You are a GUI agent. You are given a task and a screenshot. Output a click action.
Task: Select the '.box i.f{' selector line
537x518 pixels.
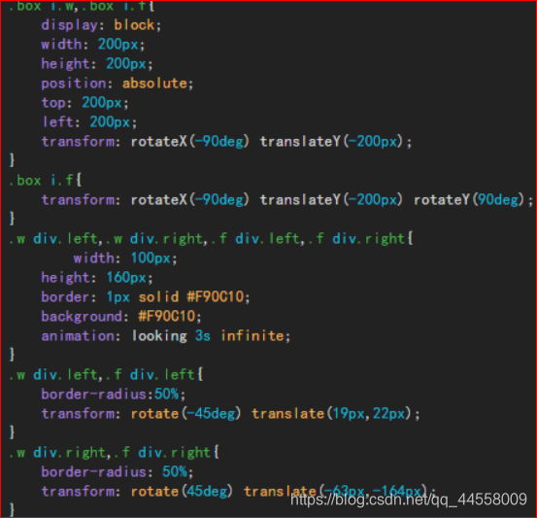click(x=46, y=181)
